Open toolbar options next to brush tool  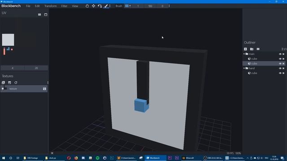[110, 6]
